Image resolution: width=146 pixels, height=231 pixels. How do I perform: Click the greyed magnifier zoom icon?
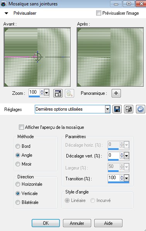pos(70,93)
